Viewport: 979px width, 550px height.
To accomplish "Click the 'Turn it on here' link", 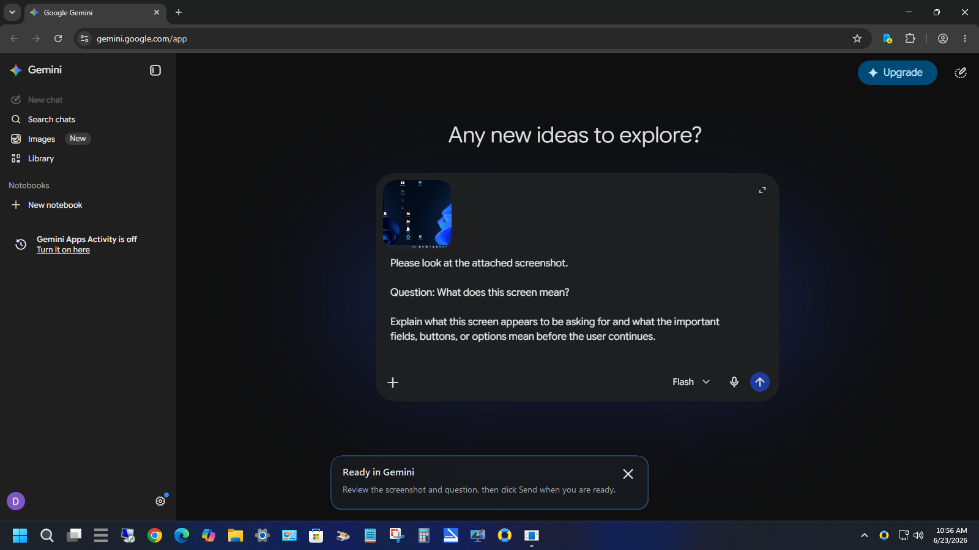I will pyautogui.click(x=63, y=249).
